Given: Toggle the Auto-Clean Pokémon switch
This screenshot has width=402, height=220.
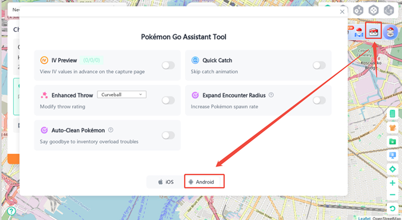Looking at the screenshot, I should [168, 135].
